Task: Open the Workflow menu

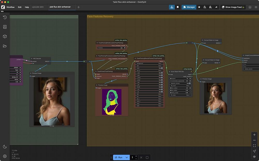Action: tap(10, 7)
